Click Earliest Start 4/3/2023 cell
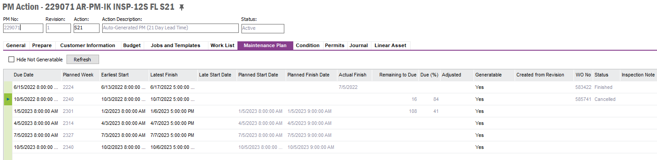The width and height of the screenshot is (657, 160). pyautogui.click(x=124, y=123)
